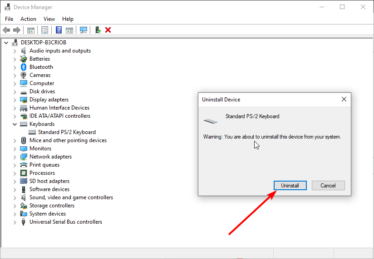Click the Action Pane toggle toolbar icon
374x259 pixels.
tap(69, 30)
